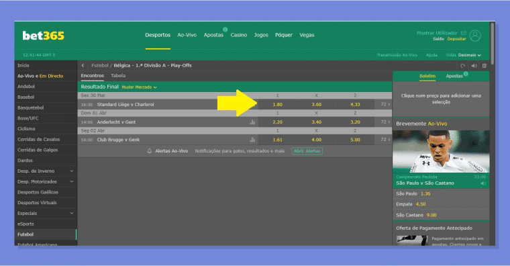Image resolution: width=510 pixels, height=266 pixels.
Task: Expand Desp. Motorizados in sidebar
Action: pos(46,181)
